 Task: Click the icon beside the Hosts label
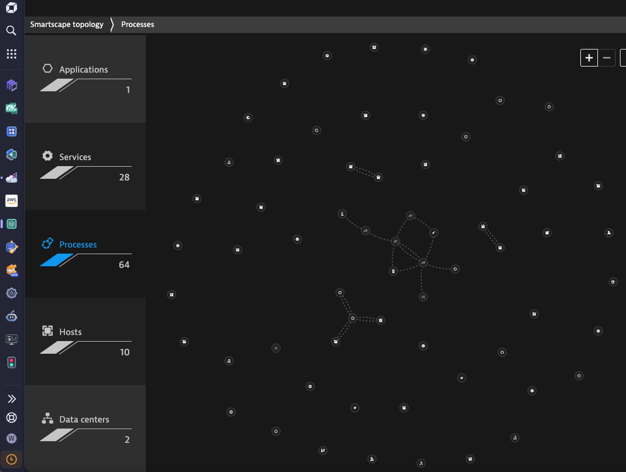[x=47, y=330]
